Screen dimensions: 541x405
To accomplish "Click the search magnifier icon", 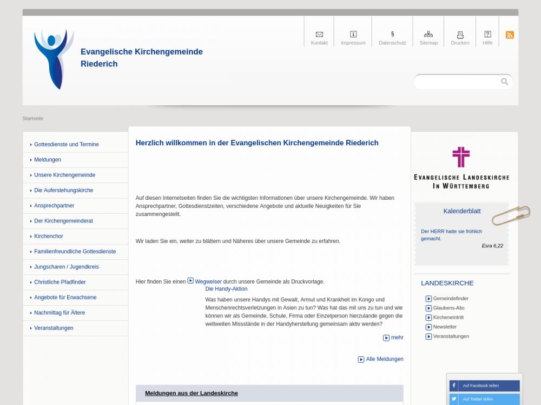I will tap(504, 82).
